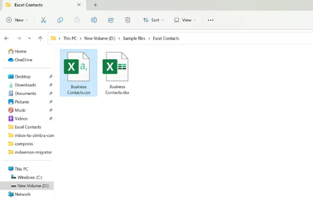Screen dimensions: 313x218
Task: Open Network in navigation pane
Action: tap(20, 194)
